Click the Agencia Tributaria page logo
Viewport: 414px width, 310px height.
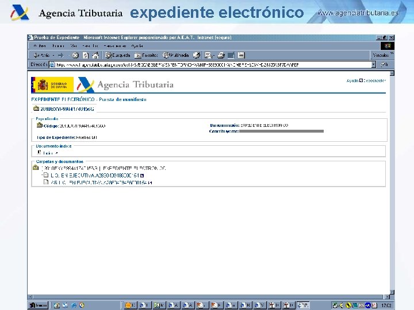(x=125, y=84)
